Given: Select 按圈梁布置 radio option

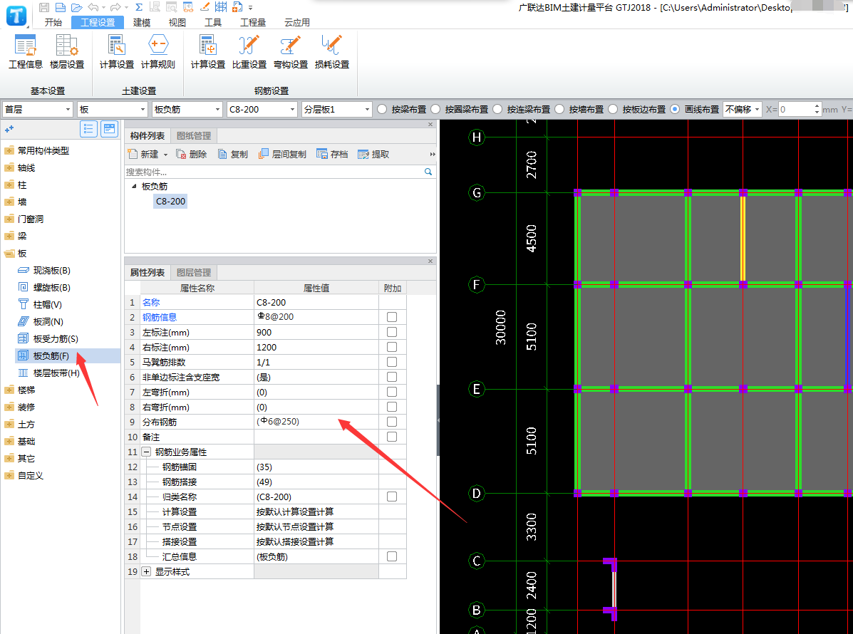Looking at the screenshot, I should [x=435, y=109].
